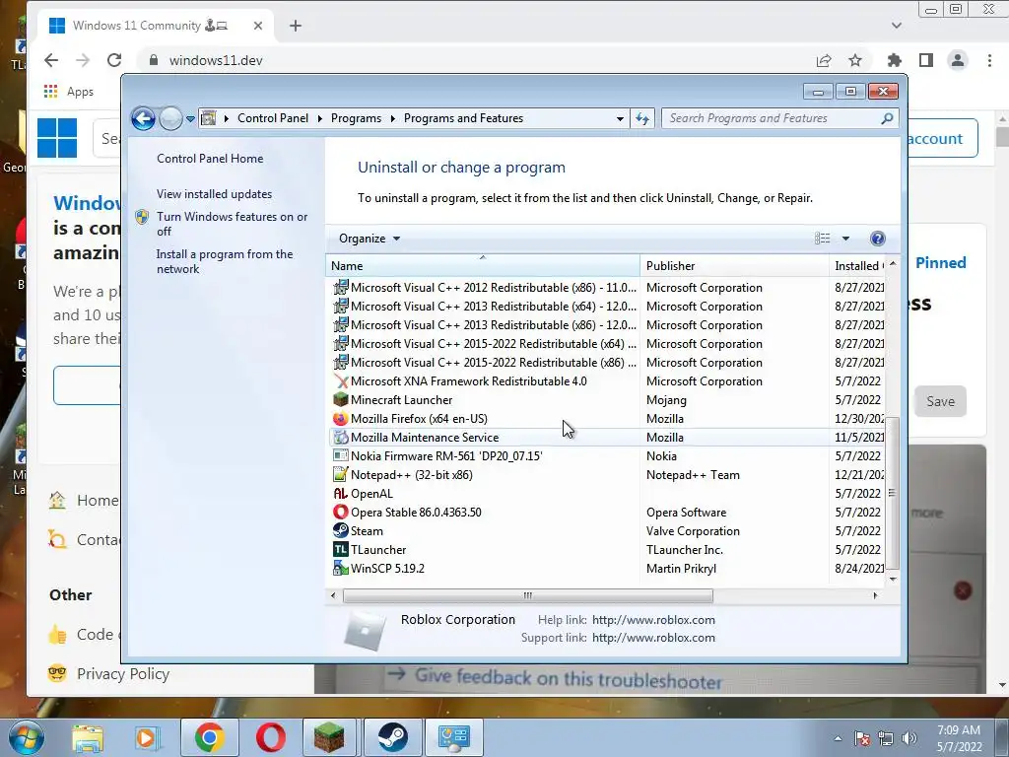Open Minecraft from the taskbar
This screenshot has width=1009, height=757.
coord(329,737)
